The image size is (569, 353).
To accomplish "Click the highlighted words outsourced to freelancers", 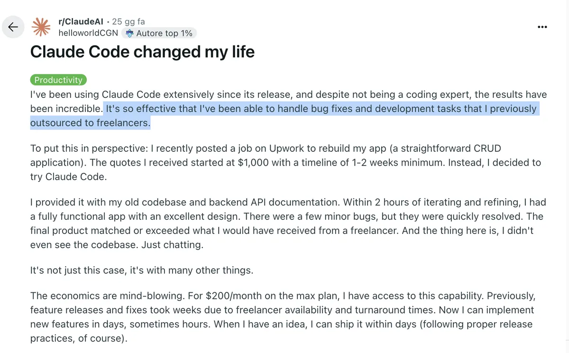I will click(90, 123).
